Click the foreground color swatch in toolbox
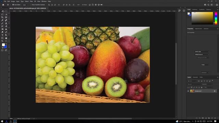Image resolution: width=219 pixels, height=123 pixels. tap(3, 45)
